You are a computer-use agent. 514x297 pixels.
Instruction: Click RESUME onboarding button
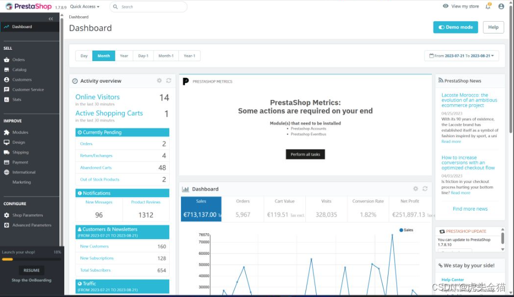[x=31, y=270]
